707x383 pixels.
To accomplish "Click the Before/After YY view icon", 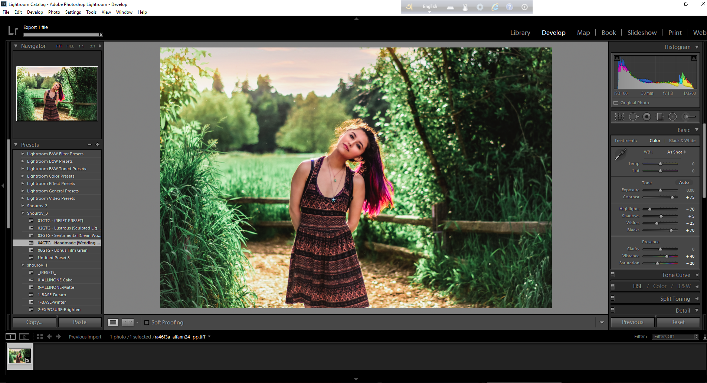I will click(x=128, y=322).
